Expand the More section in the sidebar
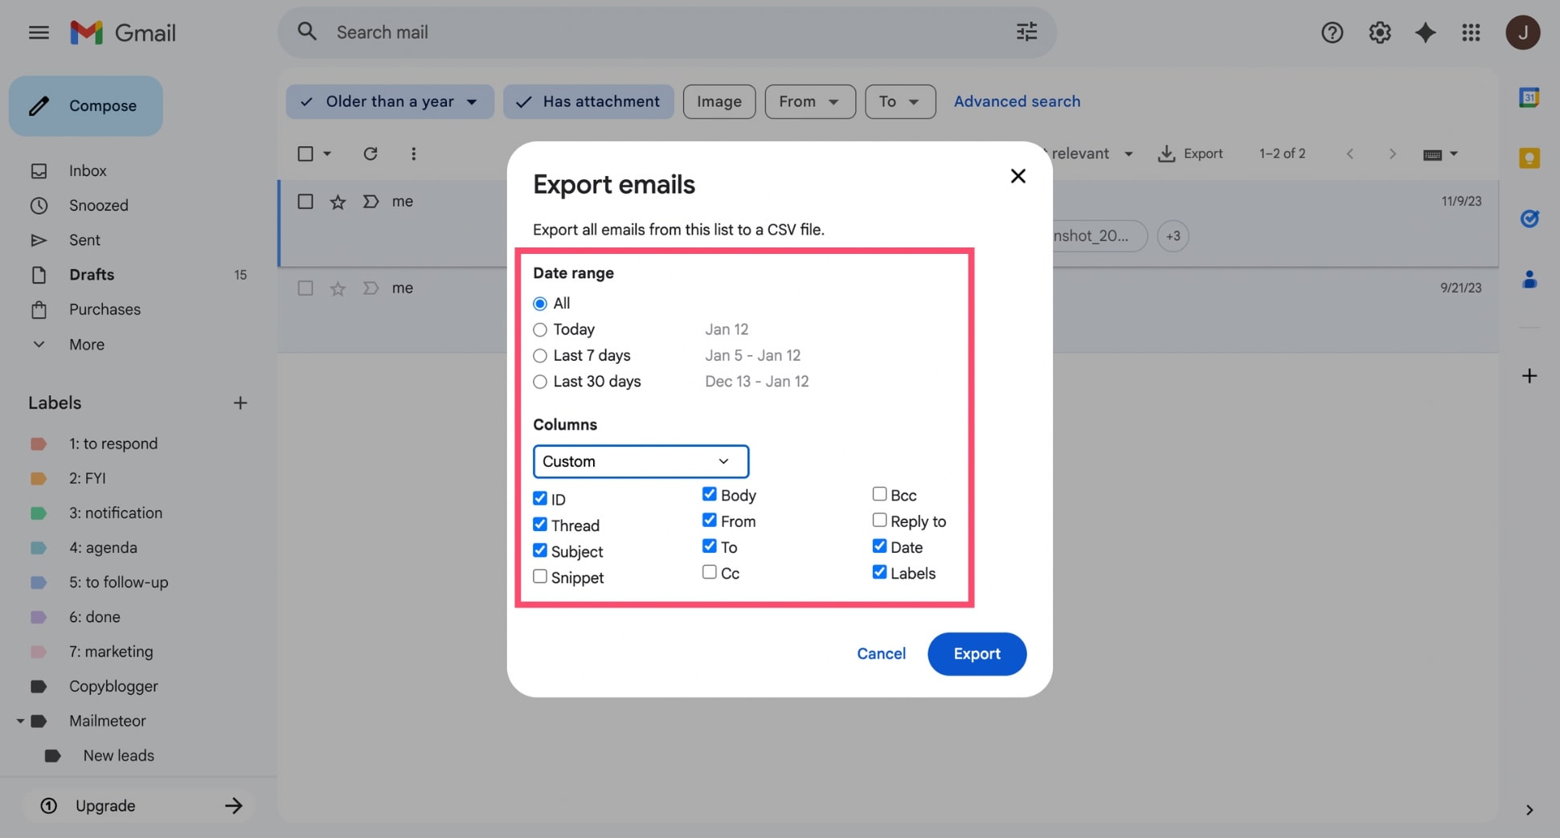Viewport: 1560px width, 838px height. click(85, 344)
